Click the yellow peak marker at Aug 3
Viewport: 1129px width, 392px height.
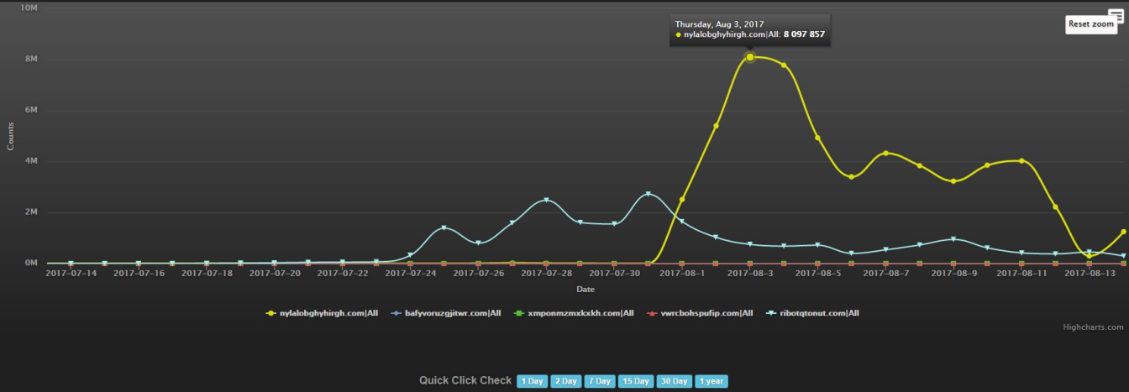pyautogui.click(x=750, y=57)
